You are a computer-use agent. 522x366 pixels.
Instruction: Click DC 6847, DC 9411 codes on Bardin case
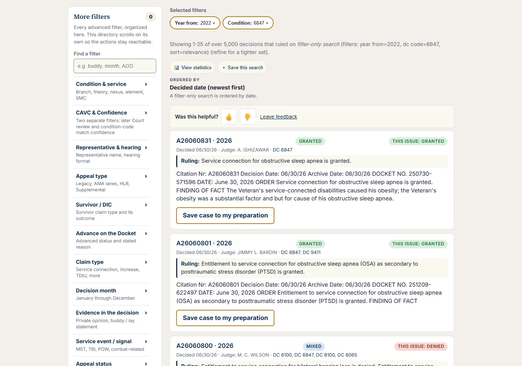click(301, 253)
